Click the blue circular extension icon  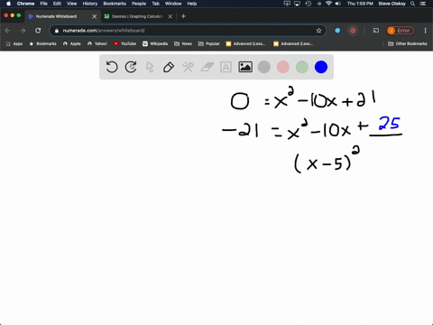coord(337,31)
